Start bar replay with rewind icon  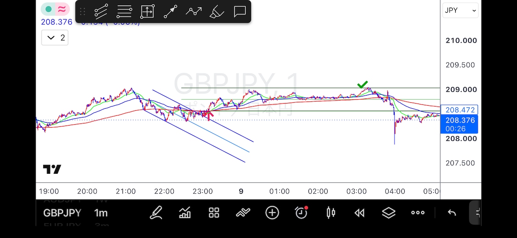[x=359, y=213]
